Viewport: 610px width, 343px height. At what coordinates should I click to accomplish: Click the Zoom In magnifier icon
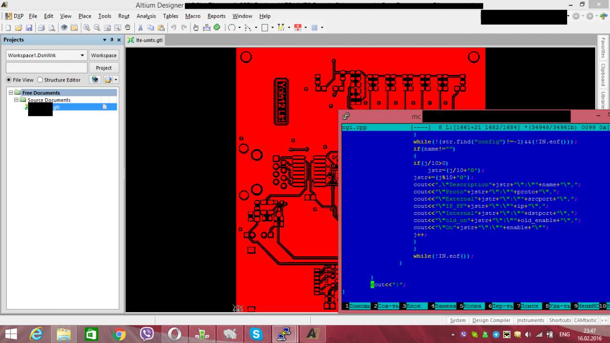pyautogui.click(x=87, y=28)
